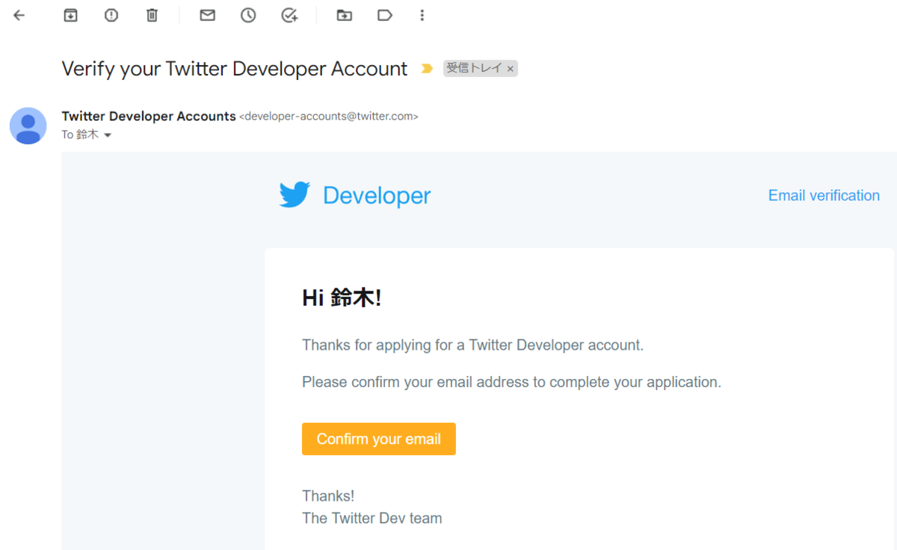Snooze this email with the clock icon

point(248,15)
